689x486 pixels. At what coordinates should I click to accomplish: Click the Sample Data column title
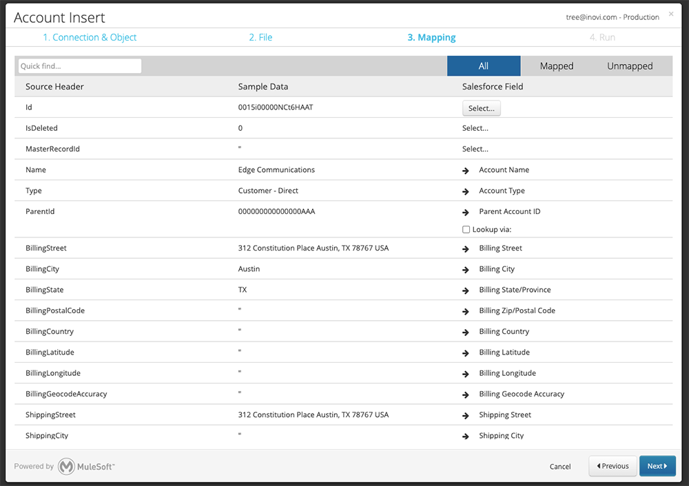click(263, 87)
